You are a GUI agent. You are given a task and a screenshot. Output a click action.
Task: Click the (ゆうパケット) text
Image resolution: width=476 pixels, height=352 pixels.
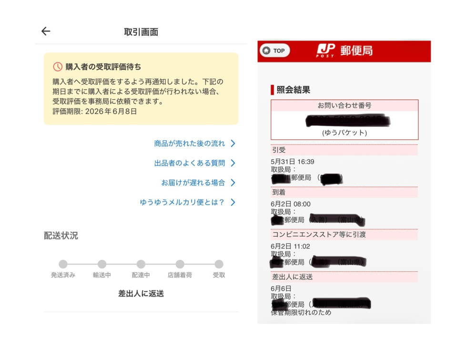coord(344,133)
